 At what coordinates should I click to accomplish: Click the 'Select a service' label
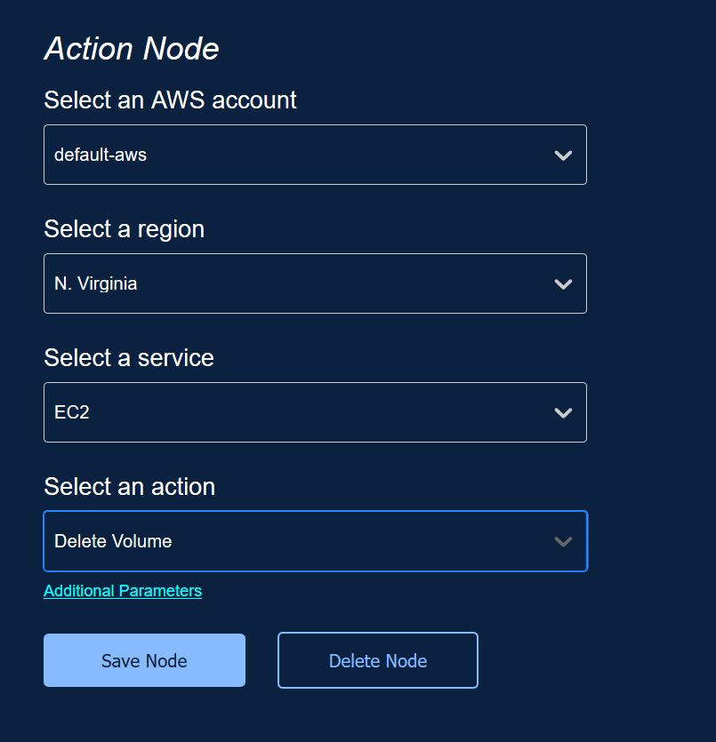click(129, 358)
